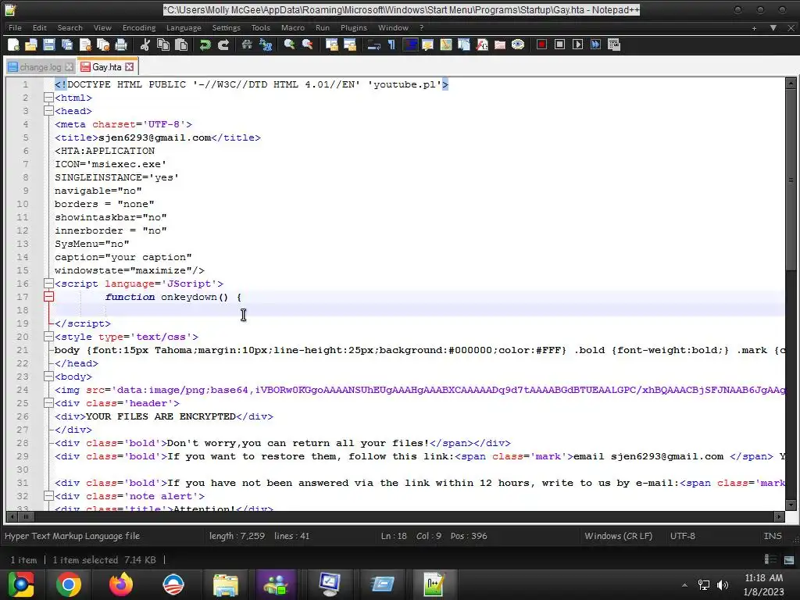This screenshot has width=800, height=600.
Task: Close the Gay.hta tab
Action: [130, 67]
